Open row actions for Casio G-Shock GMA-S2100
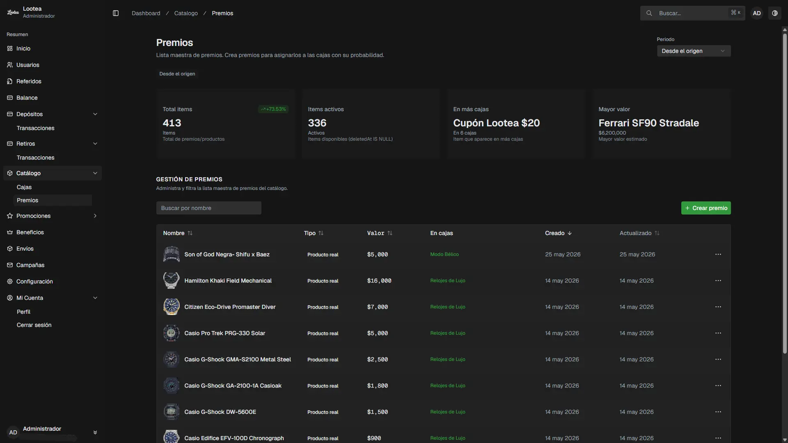Image resolution: width=788 pixels, height=443 pixels. (718, 359)
